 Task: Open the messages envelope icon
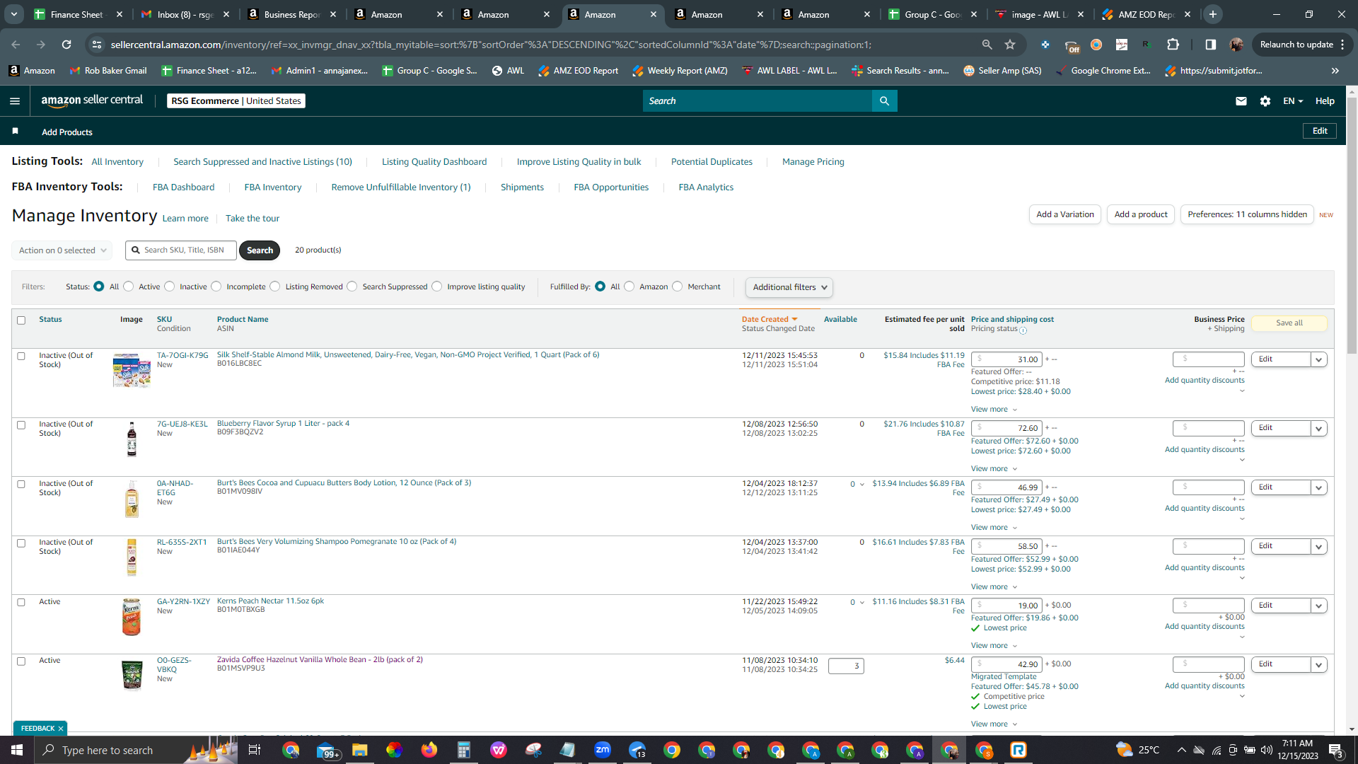click(x=1241, y=101)
